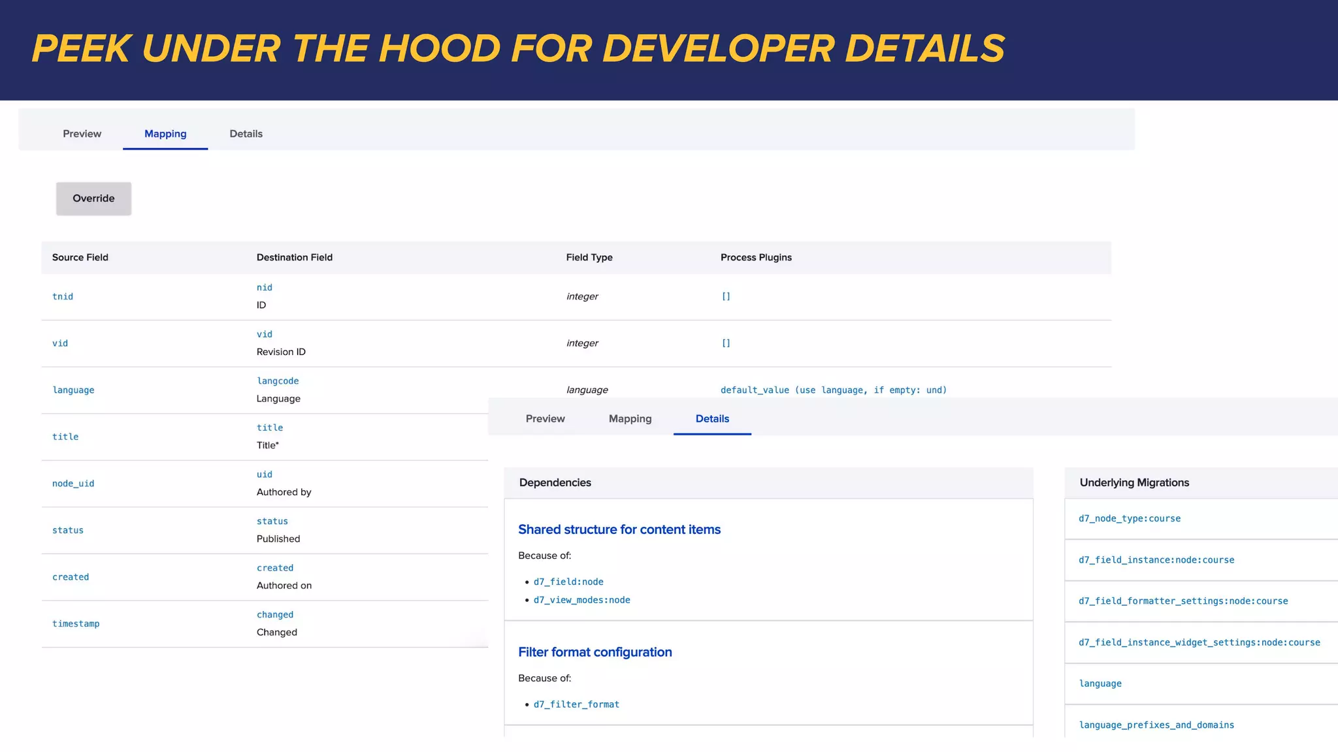Click the Override button

93,198
